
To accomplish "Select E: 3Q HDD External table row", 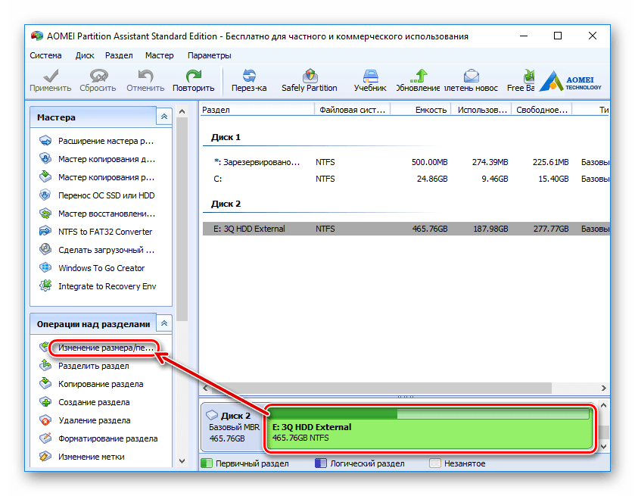I will 406,229.
